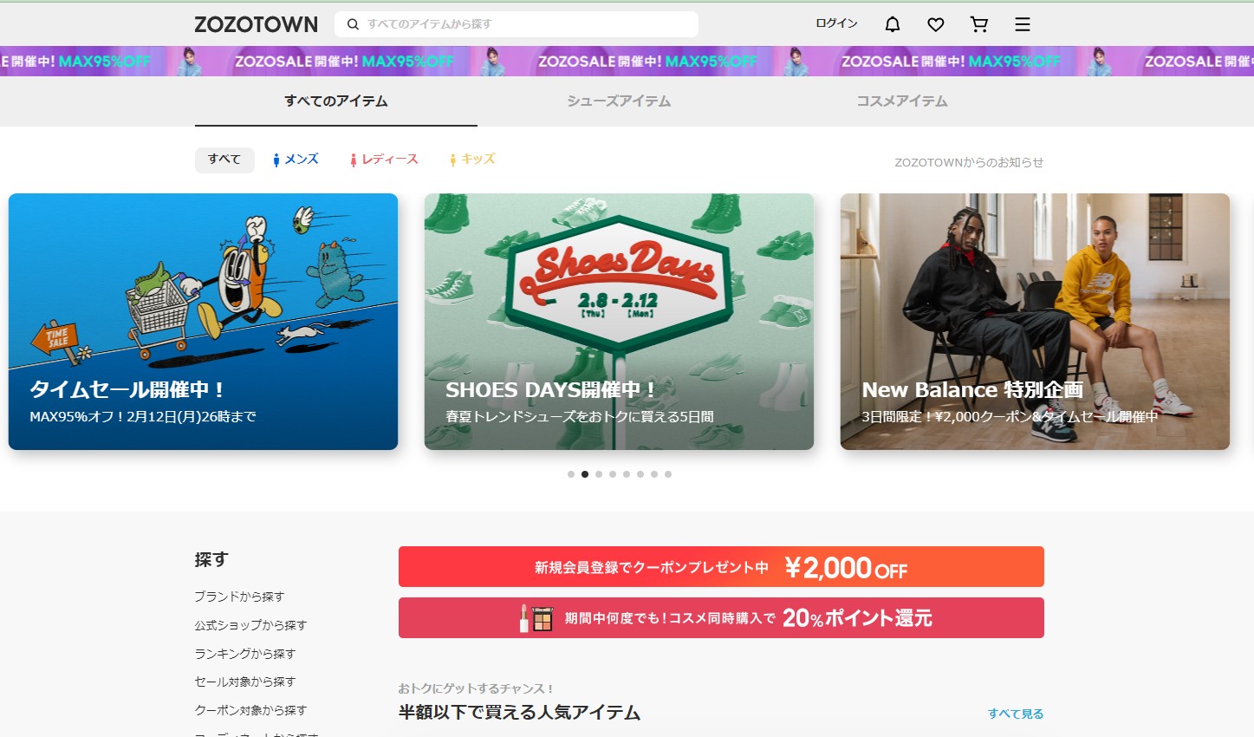Open セール対象から探す link
The image size is (1254, 737).
245,682
